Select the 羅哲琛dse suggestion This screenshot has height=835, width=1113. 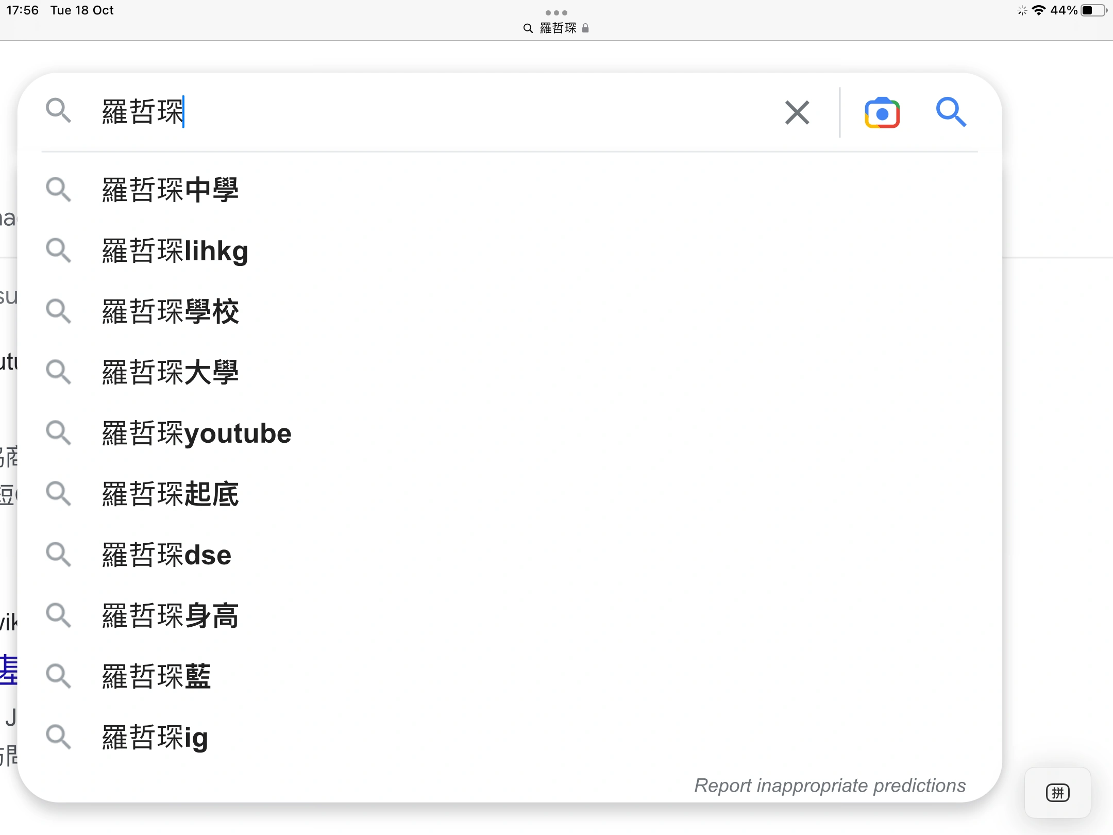pos(166,555)
